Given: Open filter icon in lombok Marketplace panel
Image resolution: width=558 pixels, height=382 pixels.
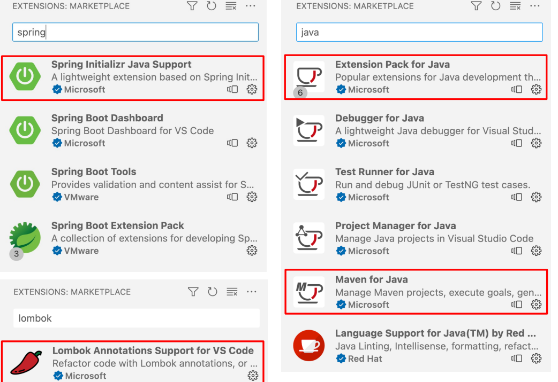Looking at the screenshot, I should click(193, 292).
